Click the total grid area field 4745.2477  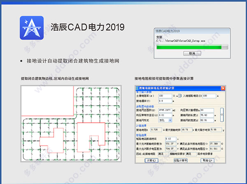tap(165, 110)
